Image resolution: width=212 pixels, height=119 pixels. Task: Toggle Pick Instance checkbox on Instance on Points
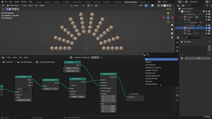[102, 88]
